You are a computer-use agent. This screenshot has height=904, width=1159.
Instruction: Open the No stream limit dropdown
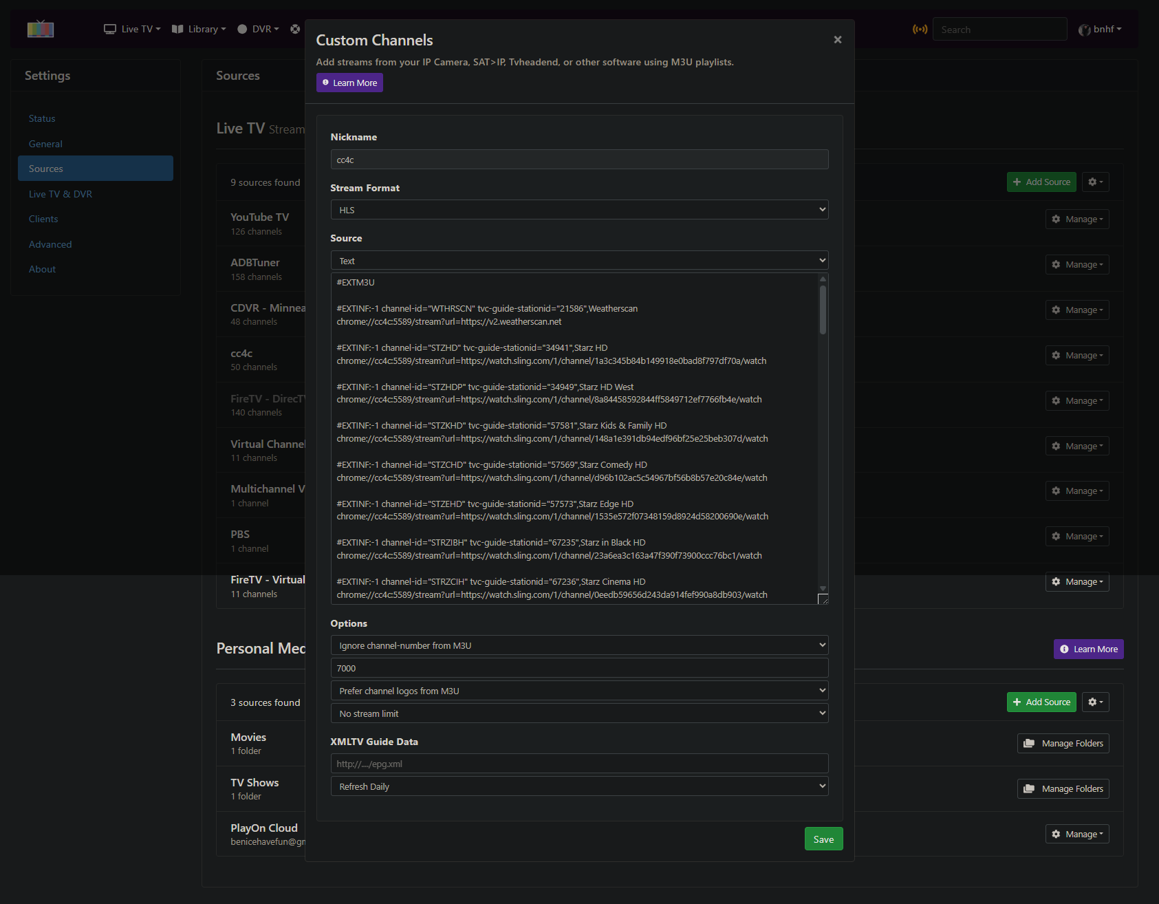coord(579,713)
